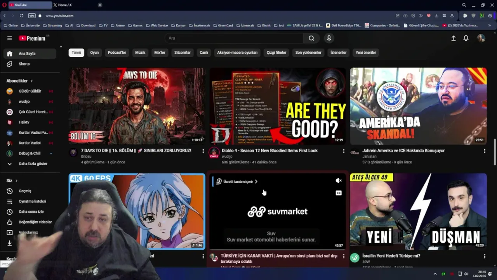Open Debug & Chill subscription

[30, 153]
